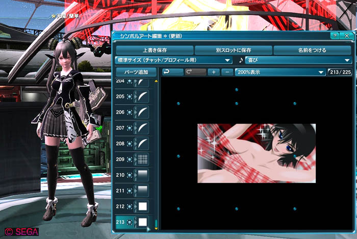The height and width of the screenshot is (239, 357).
Task: Select the crescent shape thumbnail of layer 205
Action: [x=142, y=97]
